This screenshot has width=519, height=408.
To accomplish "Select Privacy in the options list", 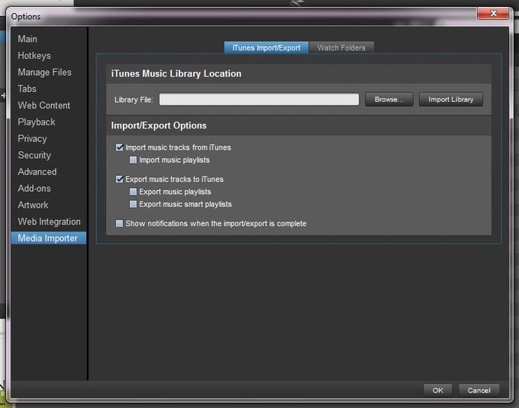I will pos(32,138).
